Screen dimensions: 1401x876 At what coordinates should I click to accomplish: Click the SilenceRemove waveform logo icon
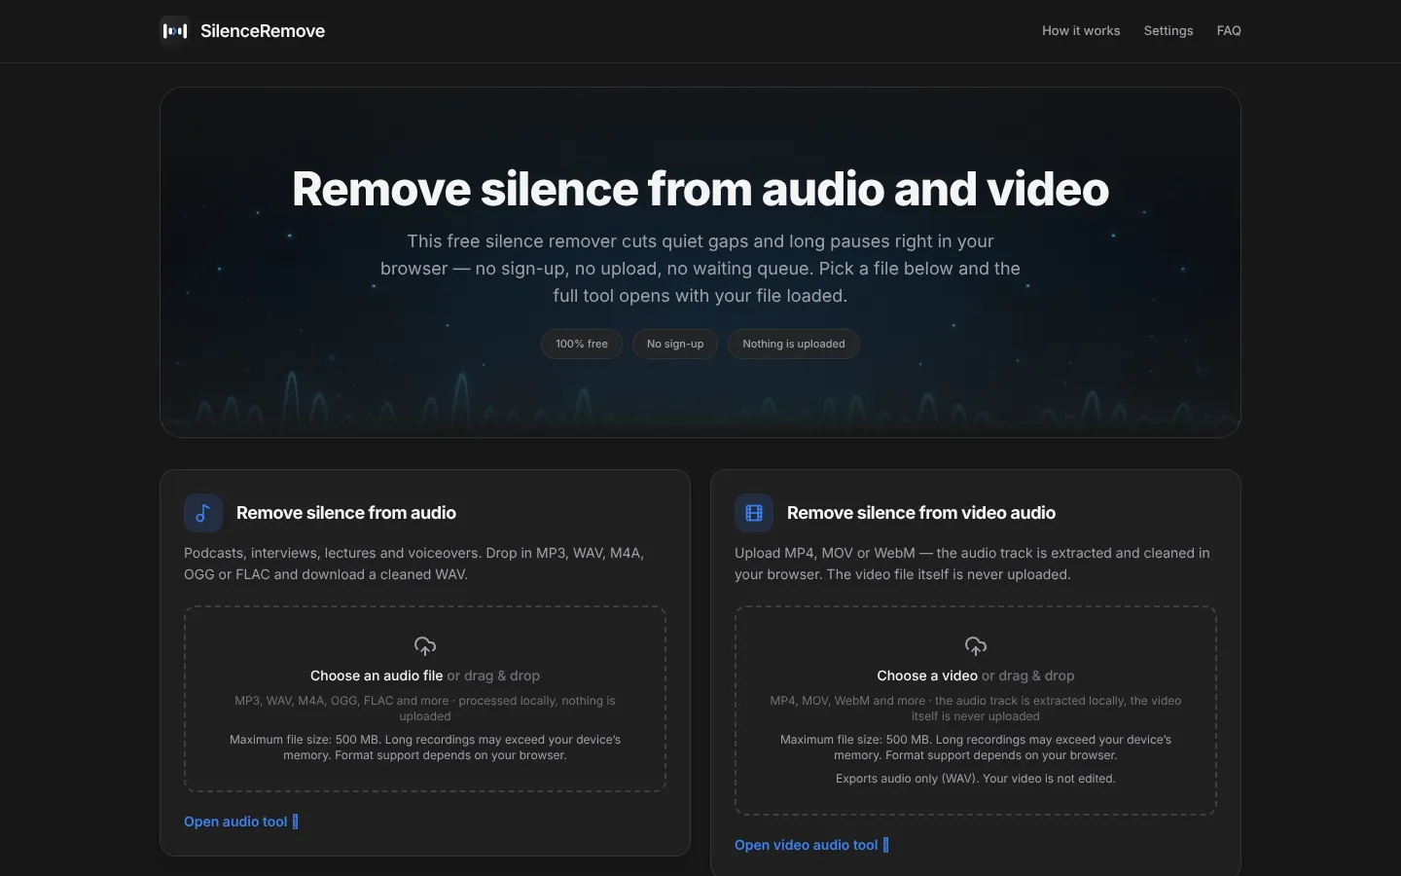[174, 31]
